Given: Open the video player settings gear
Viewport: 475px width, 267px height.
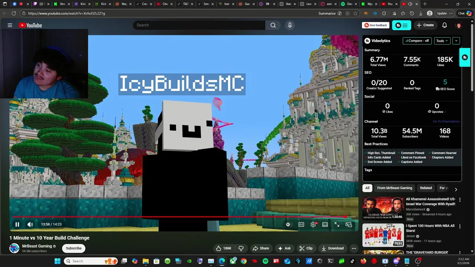Looking at the screenshot, I should click(x=313, y=224).
